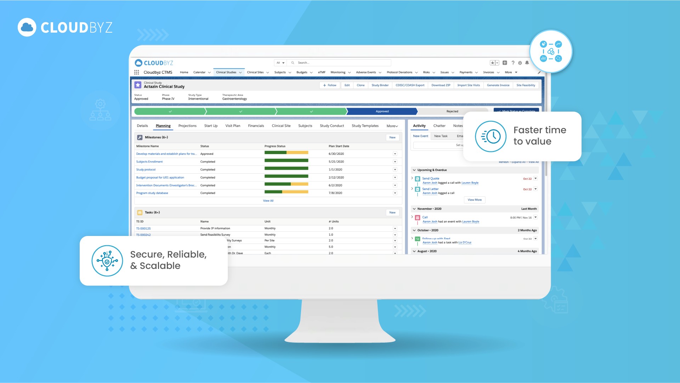Screen dimensions: 680x383
Task: Click New button in Tasks section
Action: click(x=392, y=213)
